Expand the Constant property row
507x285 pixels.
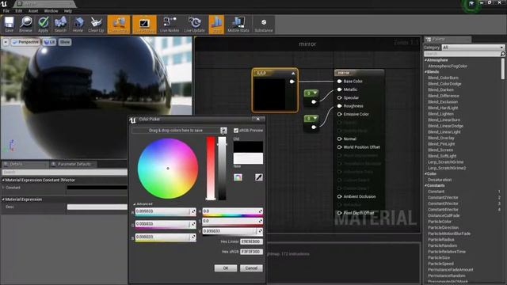[x=3, y=188]
